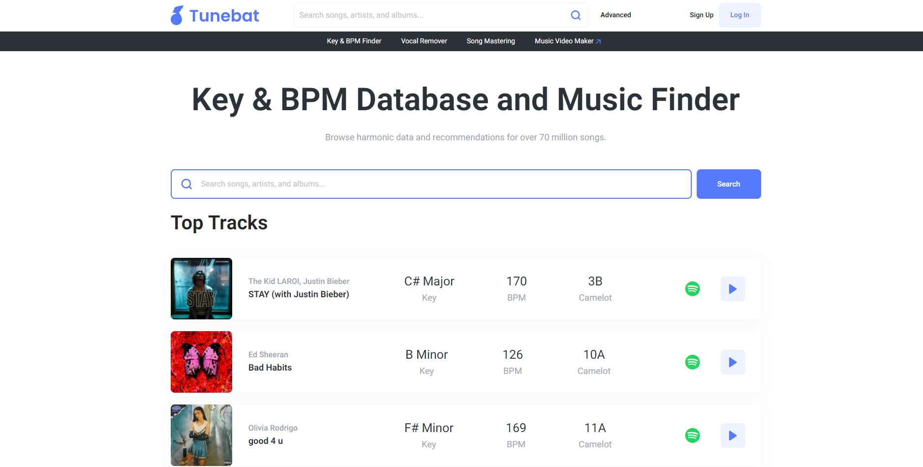The image size is (923, 467).
Task: Open good 4 u on Spotify
Action: click(x=692, y=435)
